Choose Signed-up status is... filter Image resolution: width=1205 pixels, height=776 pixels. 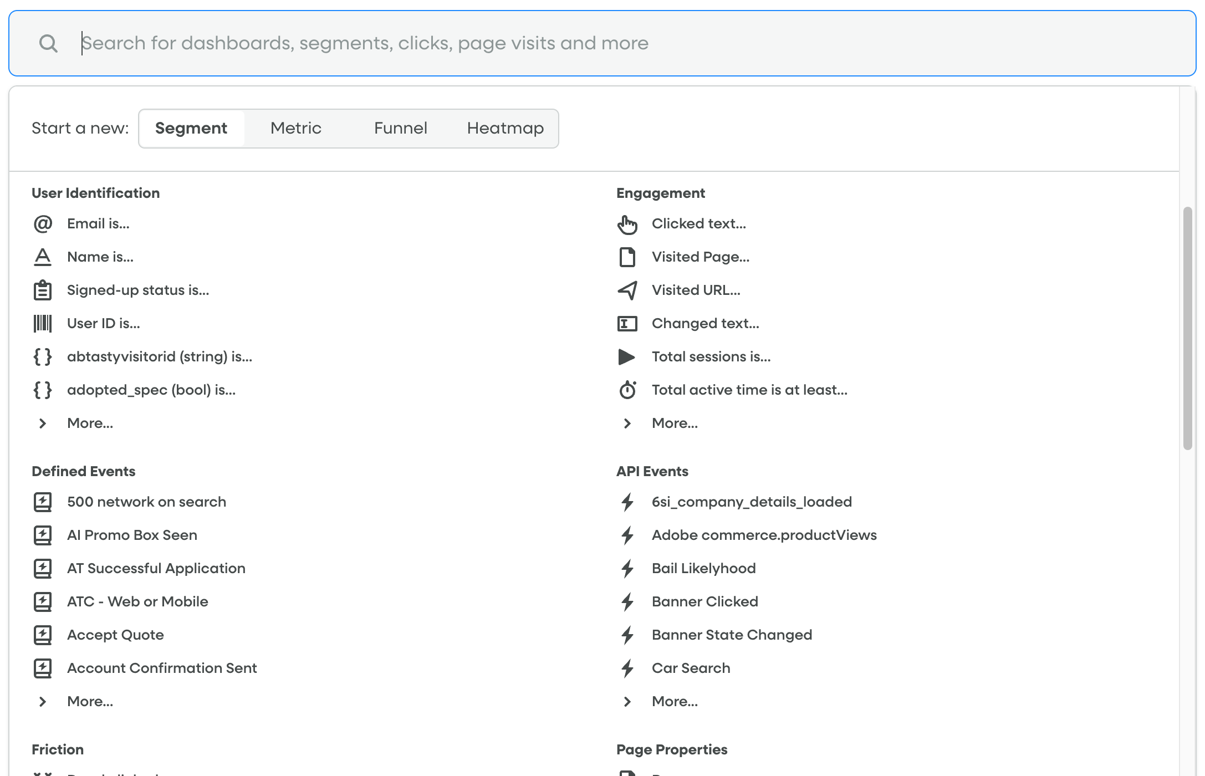pyautogui.click(x=138, y=290)
